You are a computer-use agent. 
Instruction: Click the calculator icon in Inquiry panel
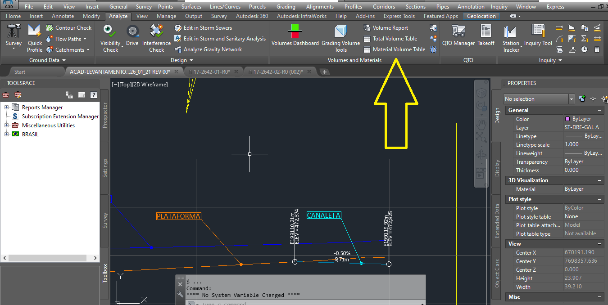point(597,49)
